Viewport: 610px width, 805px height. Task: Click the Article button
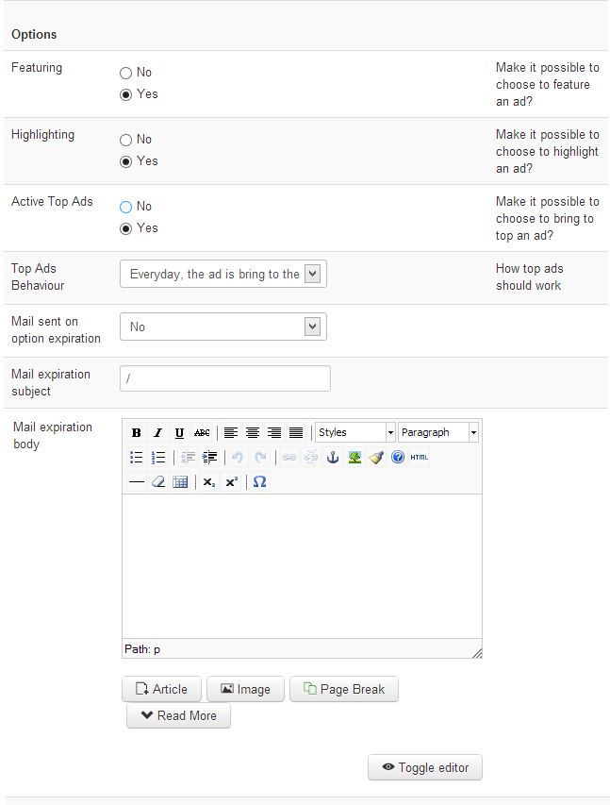click(161, 689)
